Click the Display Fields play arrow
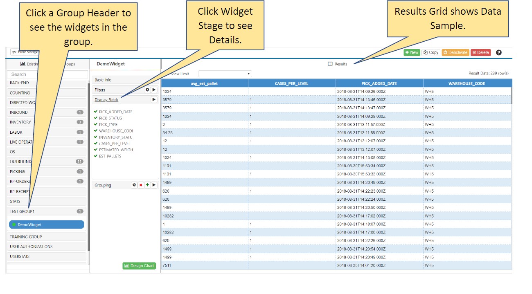This screenshot has width=532, height=294. click(154, 99)
